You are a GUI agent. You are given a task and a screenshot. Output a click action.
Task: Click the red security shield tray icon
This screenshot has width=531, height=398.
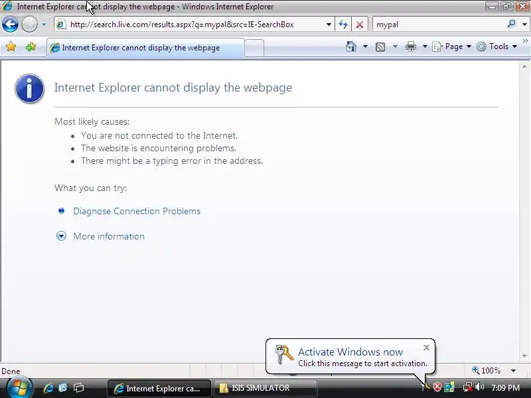pos(437,387)
